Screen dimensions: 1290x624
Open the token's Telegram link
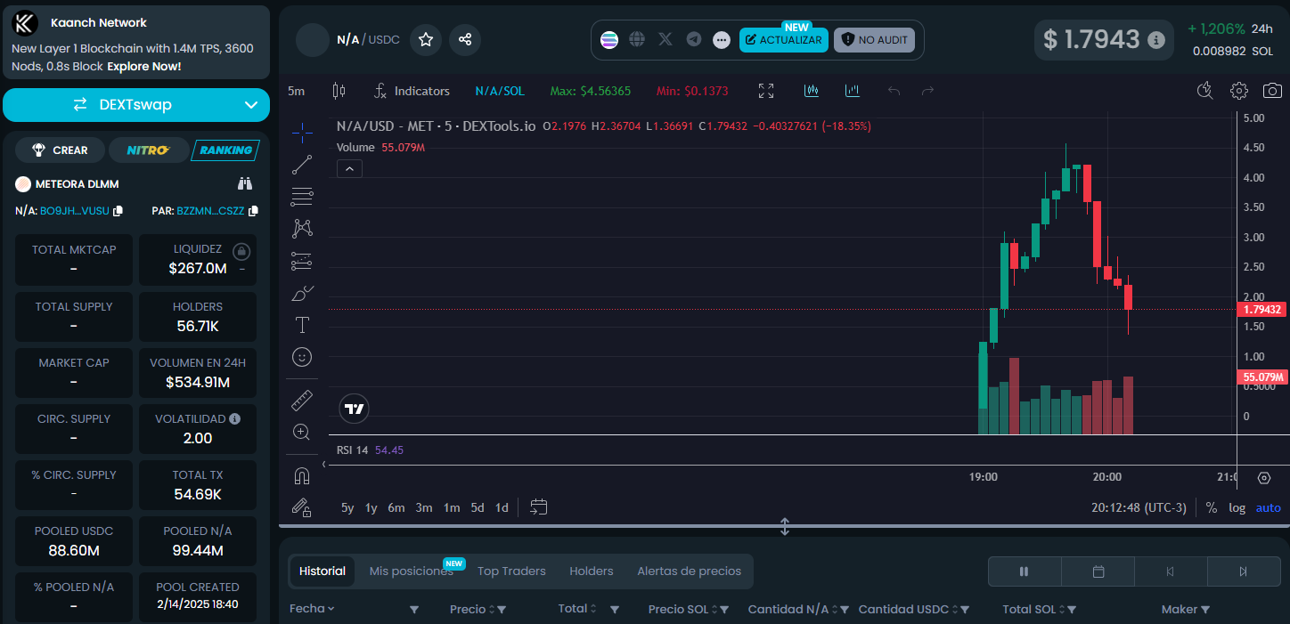coord(694,39)
